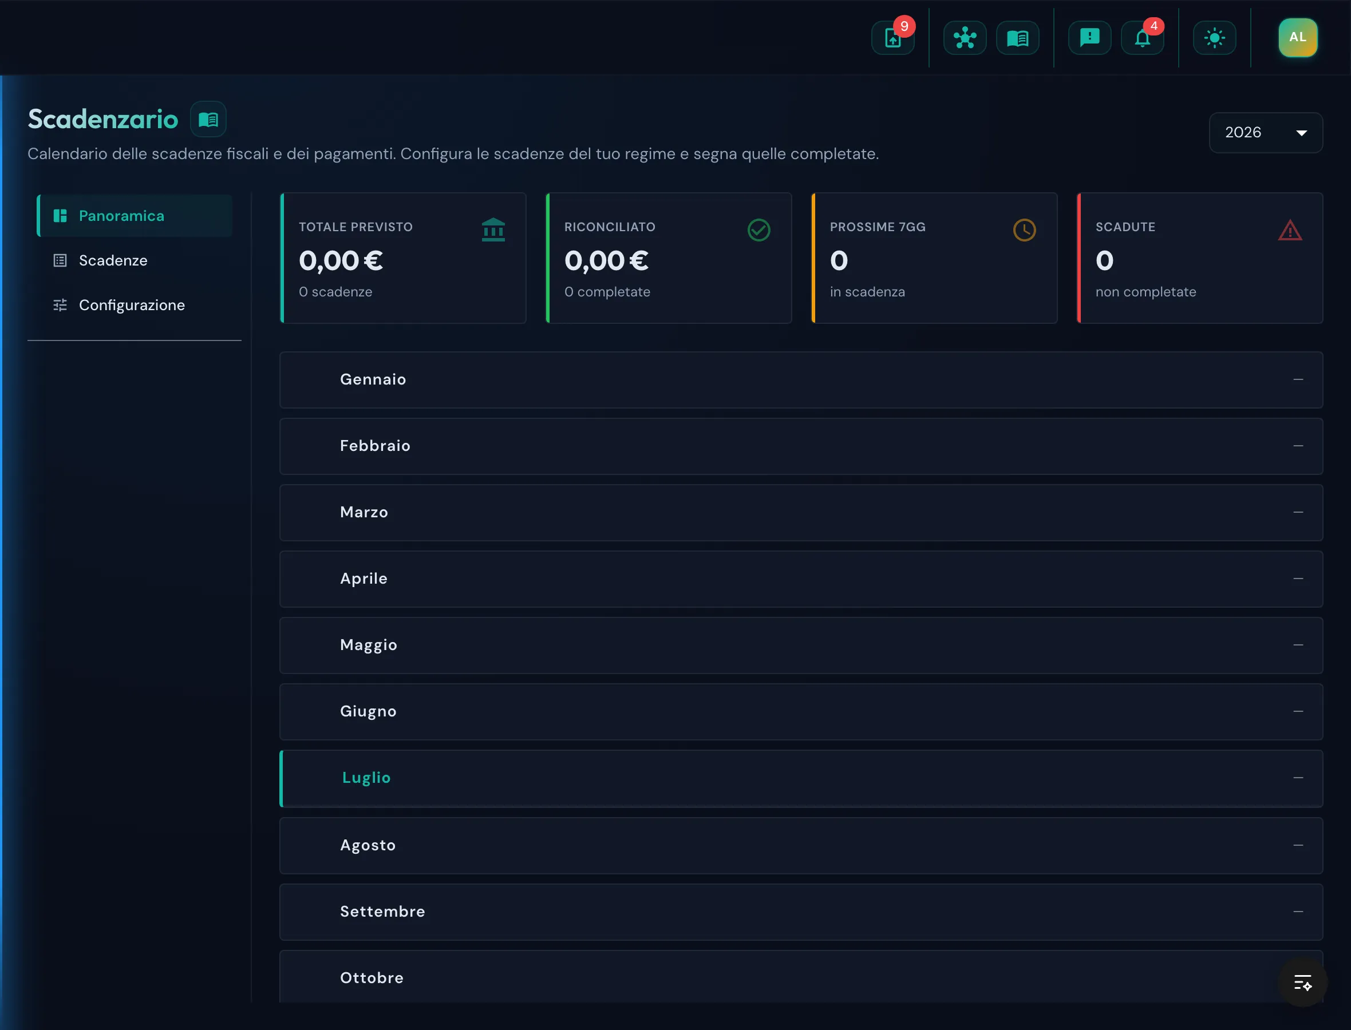Click the Configurazione sliders icon
The image size is (1351, 1030).
click(60, 306)
